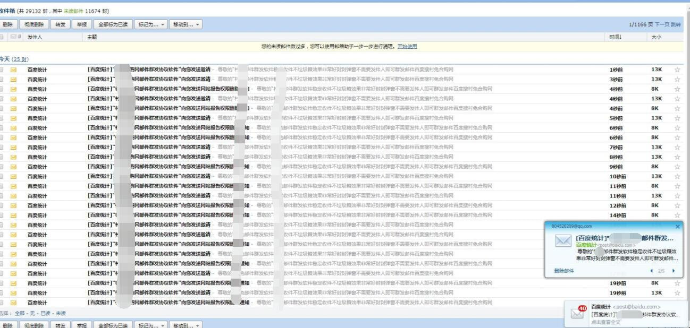Star the email received 10秒前
Image resolution: width=690 pixels, height=328 pixels.
677,176
